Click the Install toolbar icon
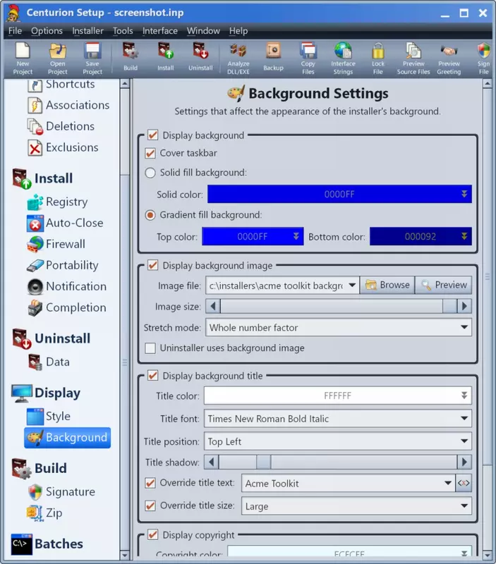Viewport: 496px width, 564px height. 165,57
